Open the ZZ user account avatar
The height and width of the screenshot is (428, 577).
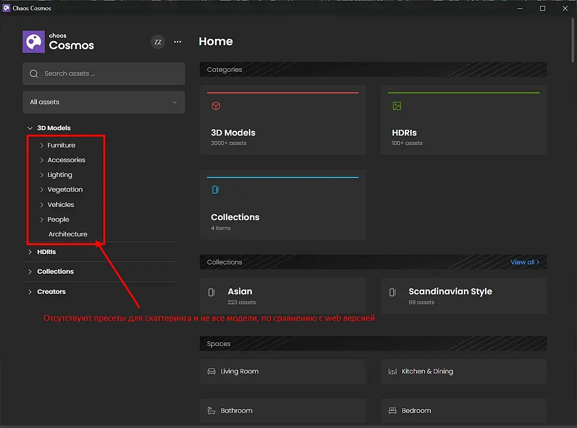point(157,42)
